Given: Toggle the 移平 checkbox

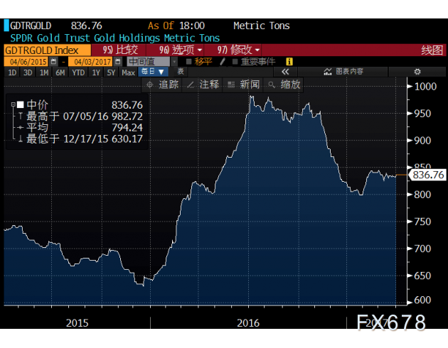Looking at the screenshot, I should pos(188,62).
